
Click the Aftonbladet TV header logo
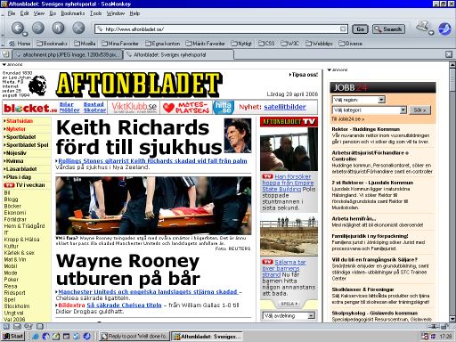tap(289, 121)
